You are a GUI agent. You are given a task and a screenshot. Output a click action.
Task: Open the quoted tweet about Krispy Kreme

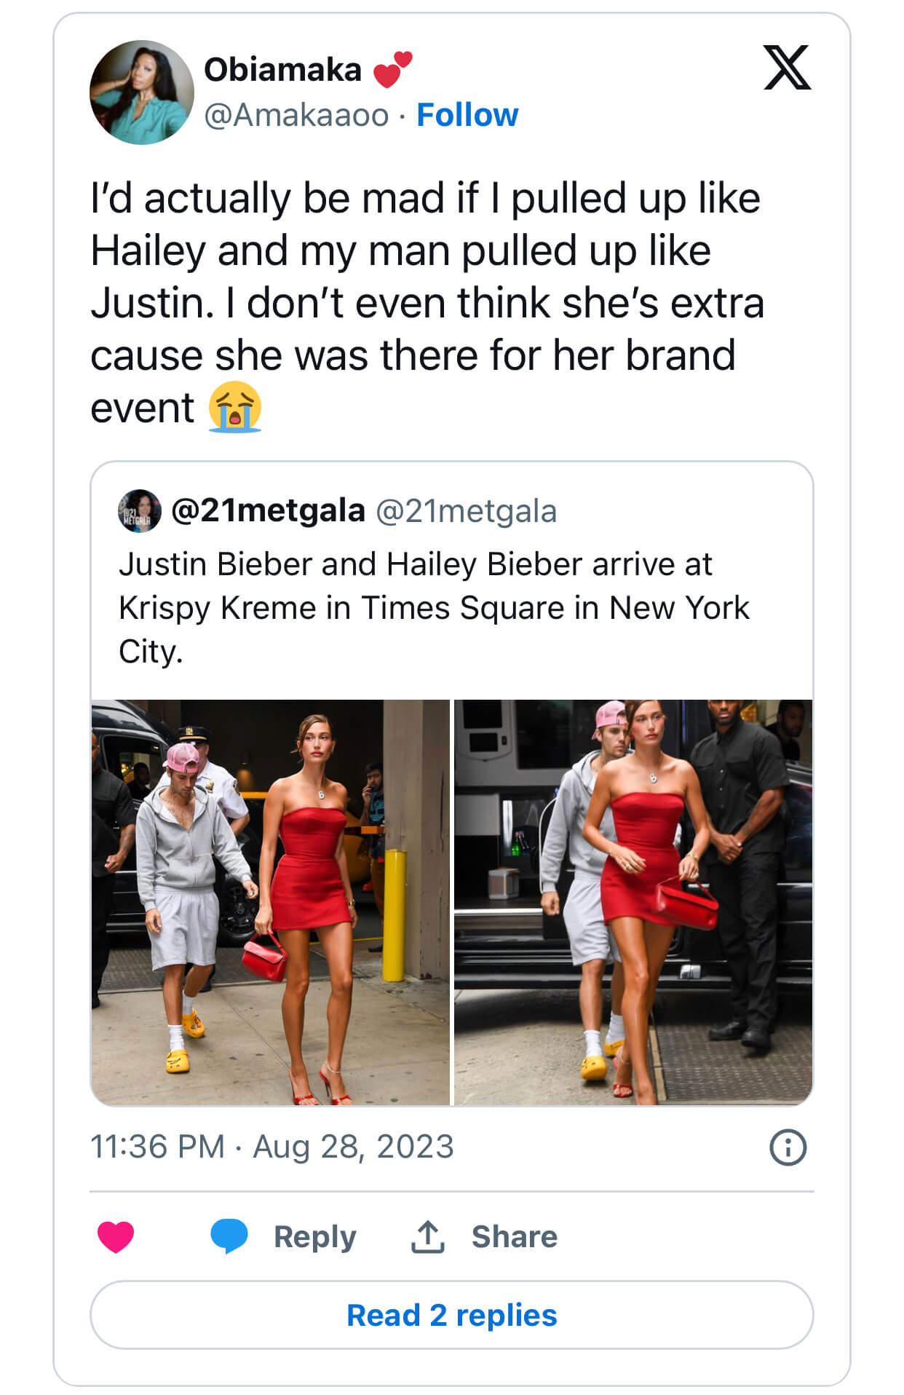tap(434, 607)
